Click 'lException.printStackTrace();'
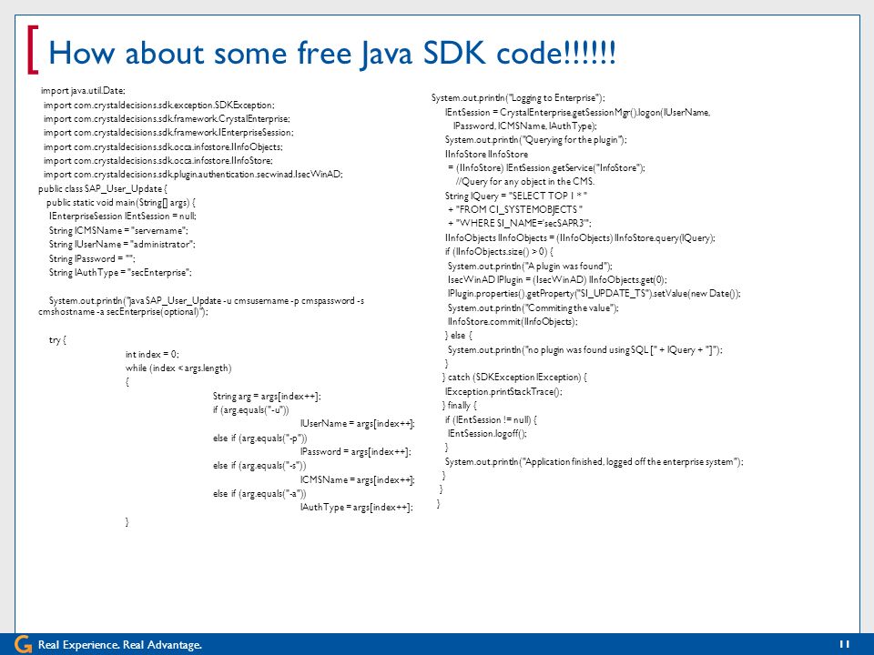Viewport: 874px width, 655px height. click(503, 391)
